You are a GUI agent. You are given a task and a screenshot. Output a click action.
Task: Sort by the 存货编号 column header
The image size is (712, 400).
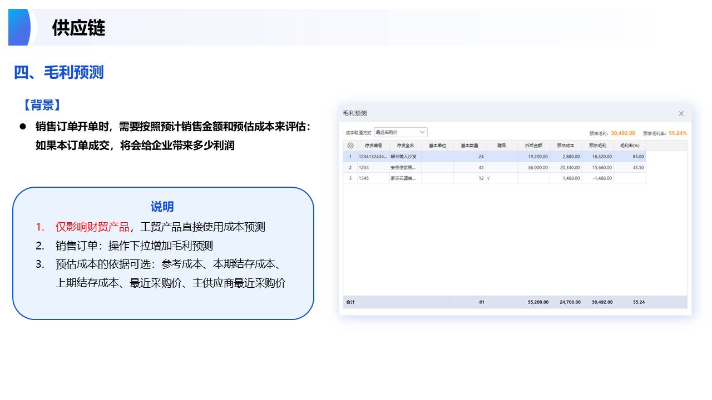click(373, 146)
